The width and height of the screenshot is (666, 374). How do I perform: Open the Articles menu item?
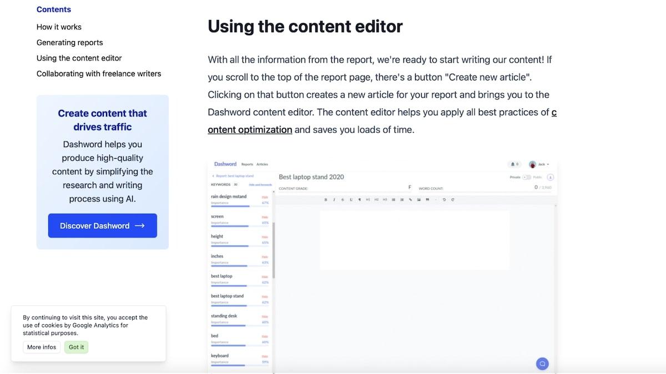(262, 164)
